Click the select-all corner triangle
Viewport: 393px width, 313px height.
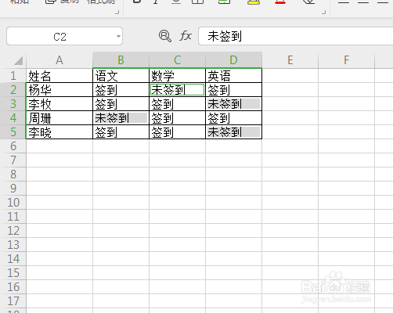[19, 60]
